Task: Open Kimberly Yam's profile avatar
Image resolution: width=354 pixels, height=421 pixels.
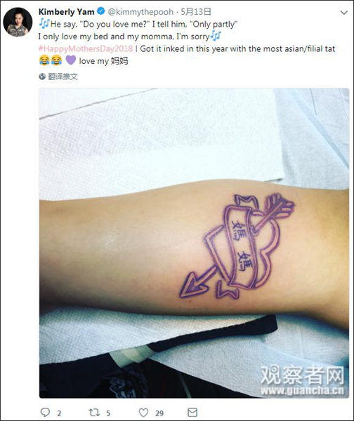Action: 18,22
